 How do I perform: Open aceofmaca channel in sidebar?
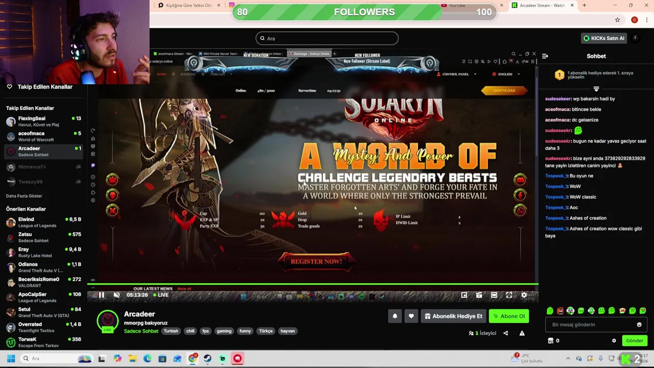tap(43, 136)
